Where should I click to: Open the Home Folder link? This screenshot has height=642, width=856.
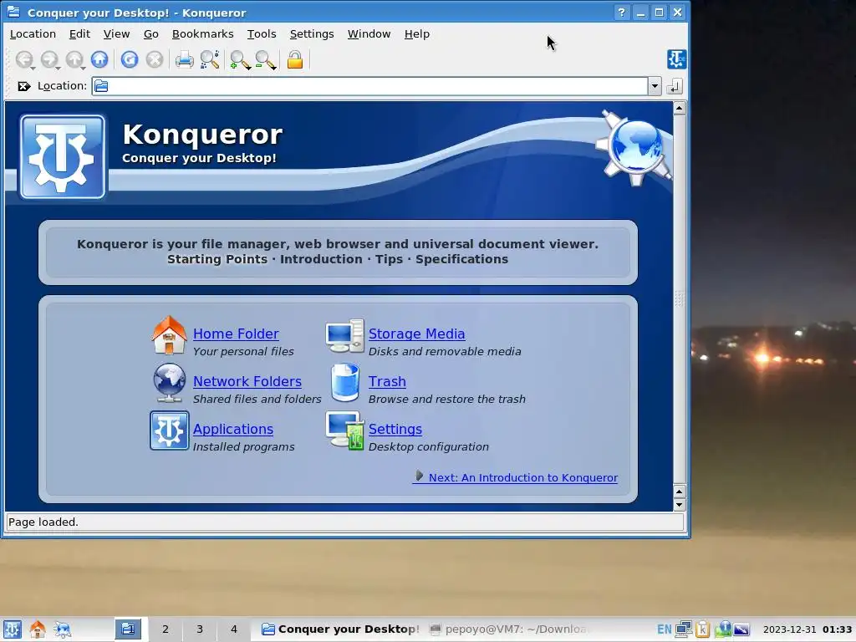(x=236, y=334)
